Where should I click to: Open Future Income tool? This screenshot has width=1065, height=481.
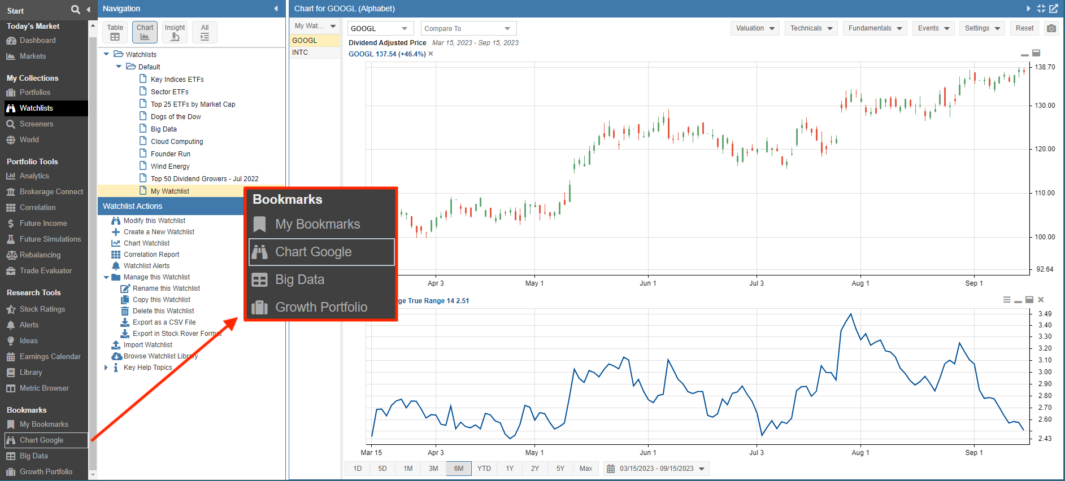[x=43, y=224]
